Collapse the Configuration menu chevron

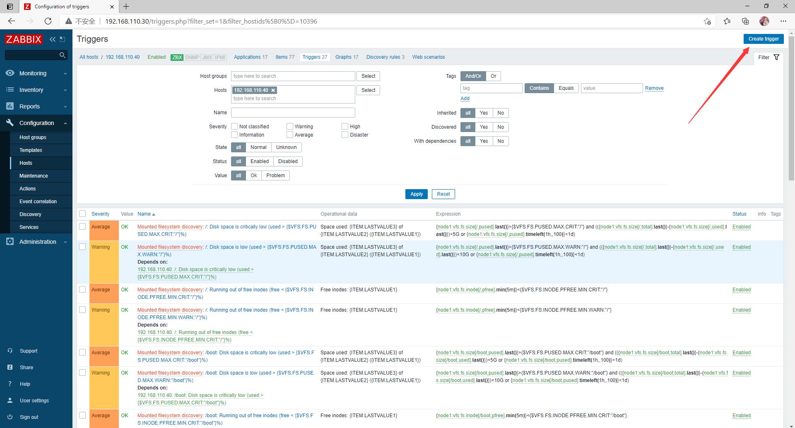coord(65,123)
